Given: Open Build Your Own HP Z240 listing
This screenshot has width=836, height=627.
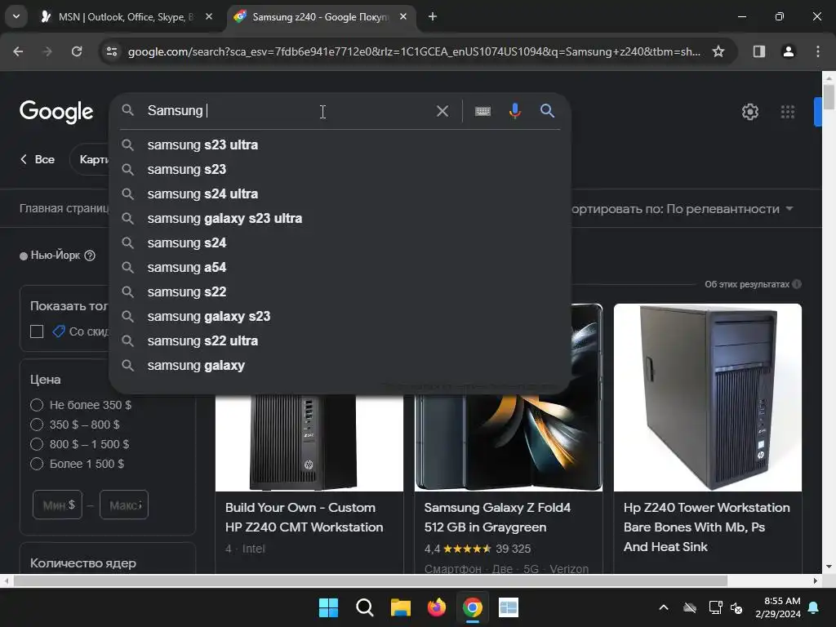Looking at the screenshot, I should coord(304,517).
